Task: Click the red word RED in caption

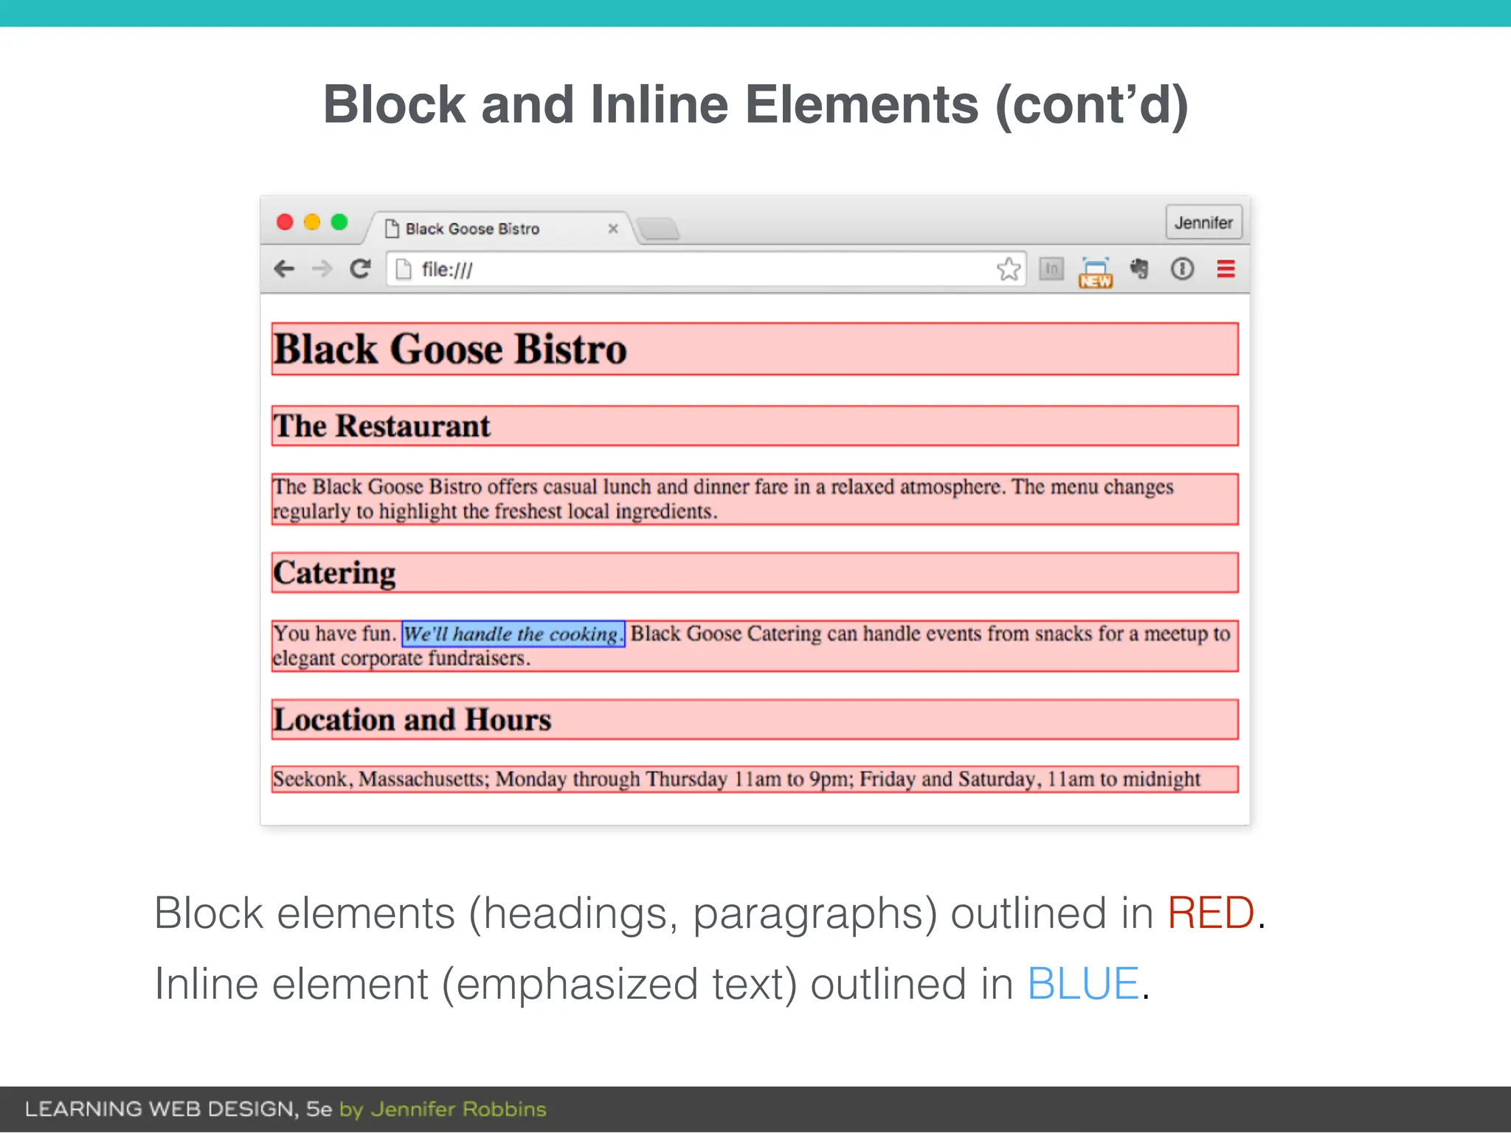Action: click(x=1211, y=913)
